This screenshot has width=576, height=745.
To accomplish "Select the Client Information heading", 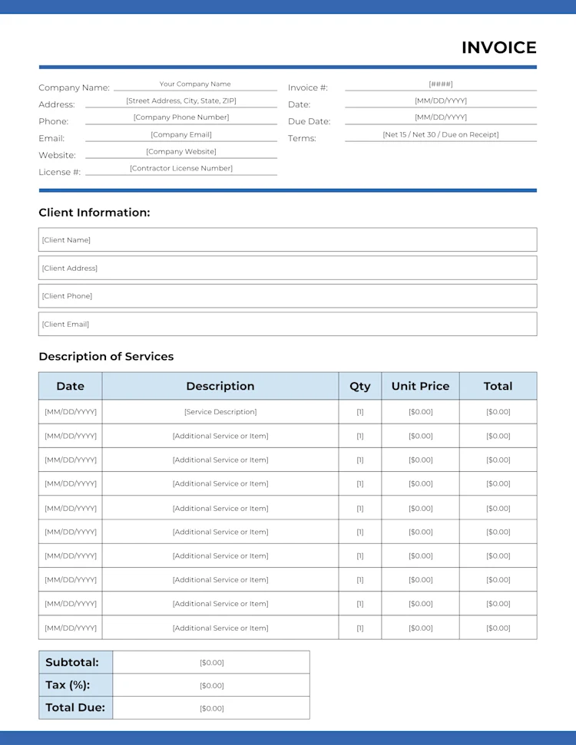I will point(94,213).
